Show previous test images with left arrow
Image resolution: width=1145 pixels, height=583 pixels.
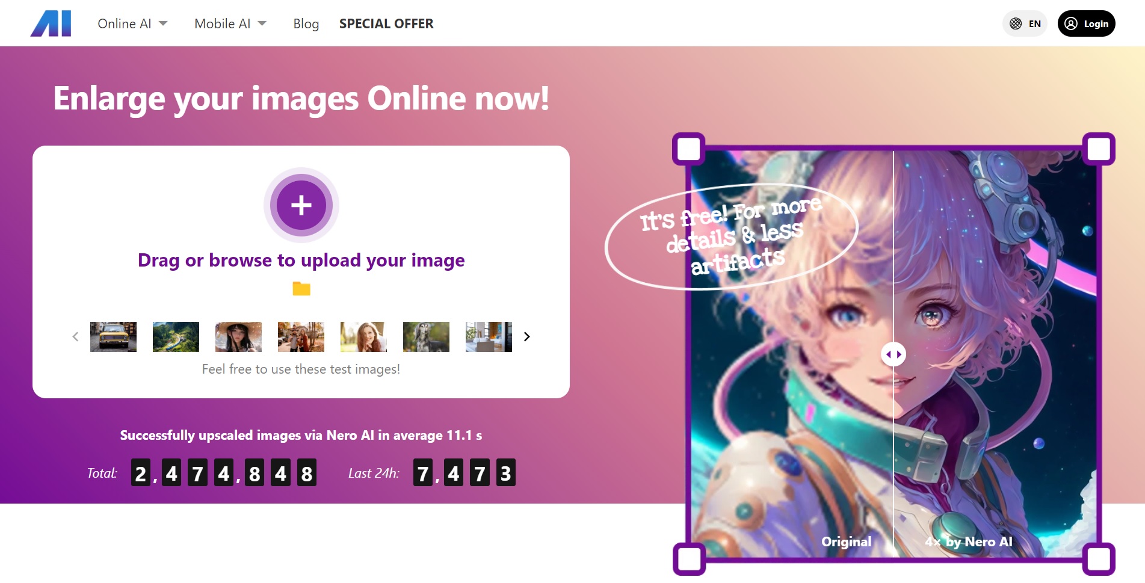coord(75,336)
